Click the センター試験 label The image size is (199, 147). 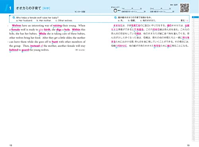pos(80,11)
